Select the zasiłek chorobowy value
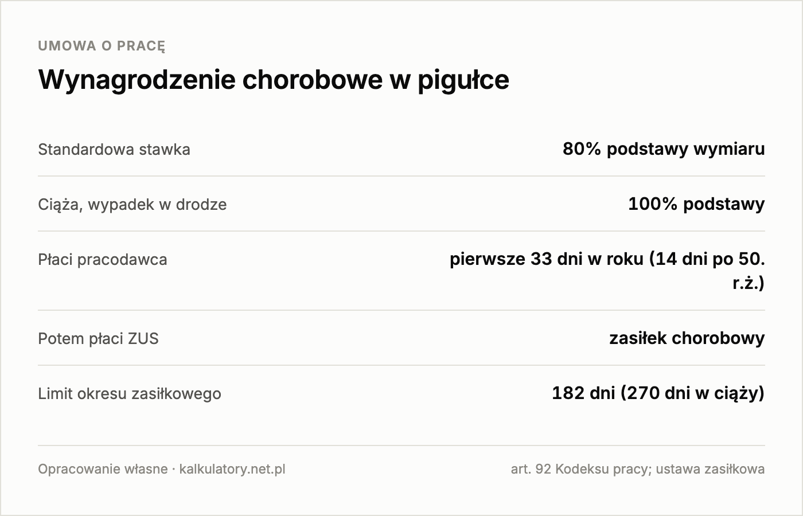This screenshot has width=803, height=516. coord(687,338)
